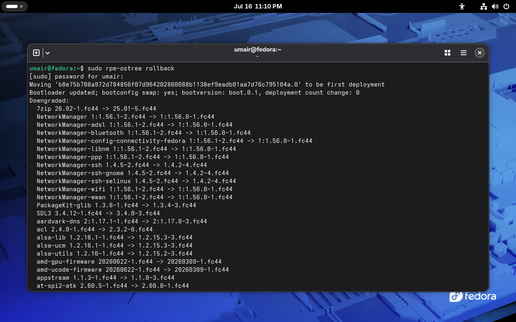Click the power icon in top bar

click(x=506, y=6)
